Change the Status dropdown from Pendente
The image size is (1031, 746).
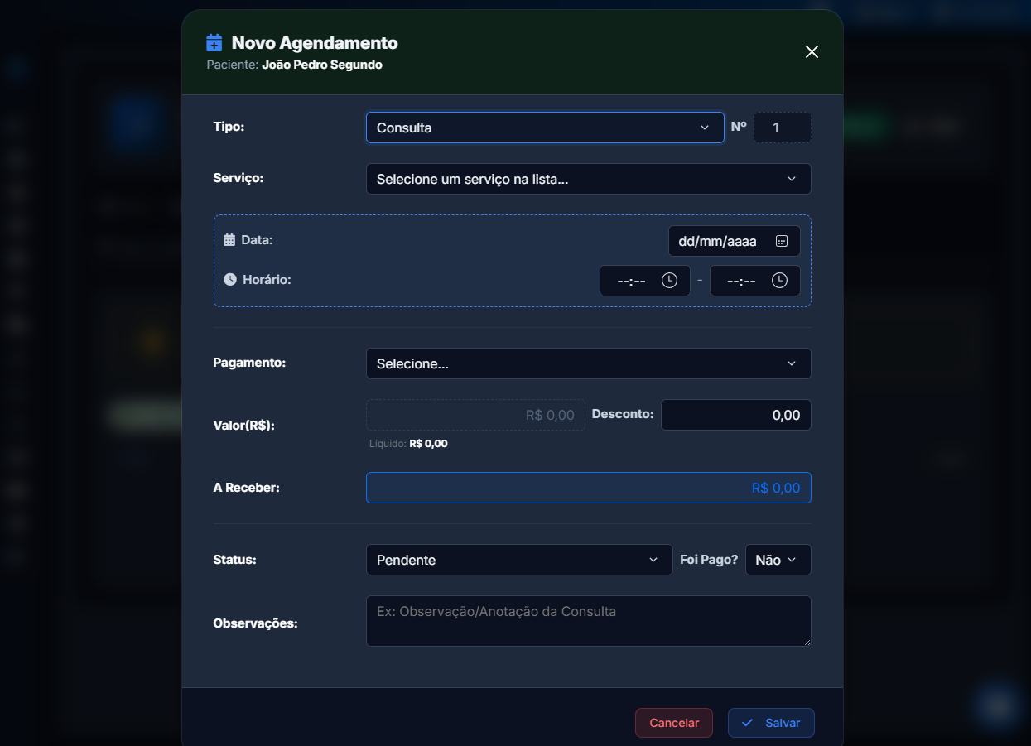pyautogui.click(x=519, y=560)
